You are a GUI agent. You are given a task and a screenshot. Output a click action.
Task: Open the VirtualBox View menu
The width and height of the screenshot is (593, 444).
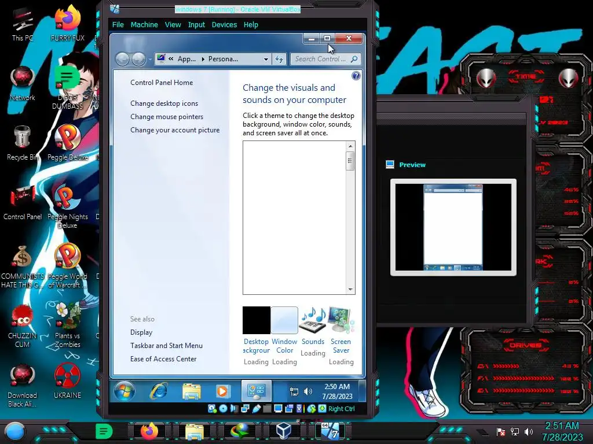tap(173, 24)
